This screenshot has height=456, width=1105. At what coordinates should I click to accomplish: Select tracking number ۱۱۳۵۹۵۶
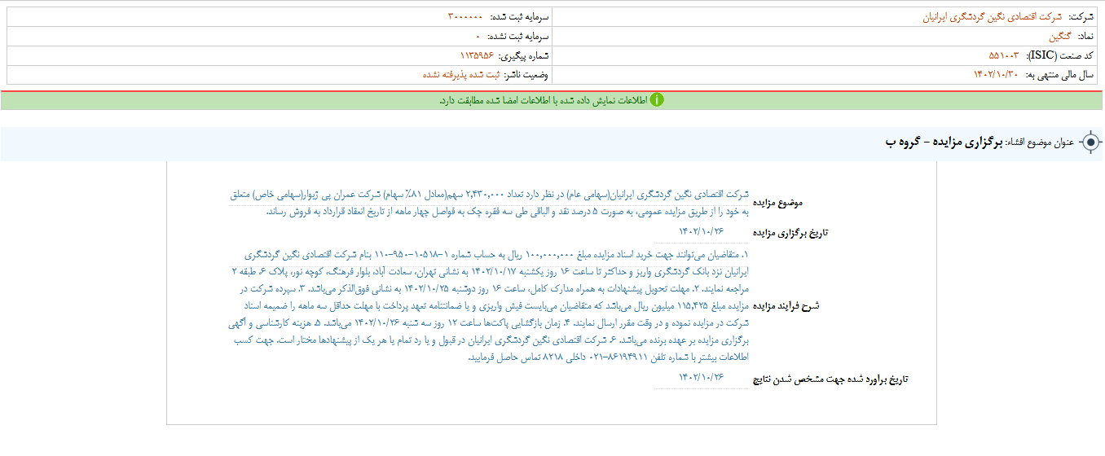(x=478, y=56)
